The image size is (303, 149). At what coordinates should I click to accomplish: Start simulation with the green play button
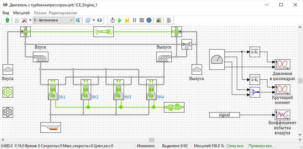[x=120, y=20]
